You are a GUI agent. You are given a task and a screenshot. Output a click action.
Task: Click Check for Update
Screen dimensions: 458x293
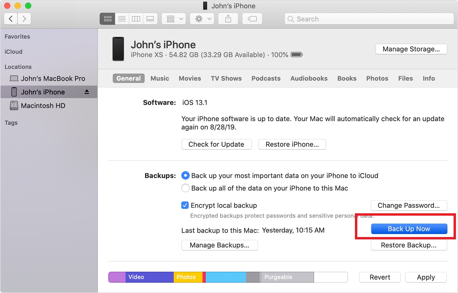tap(216, 144)
